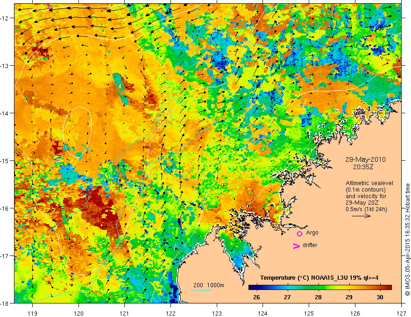Click the '-17' latitude axis label
The height and width of the screenshot is (317, 411).
[5, 255]
